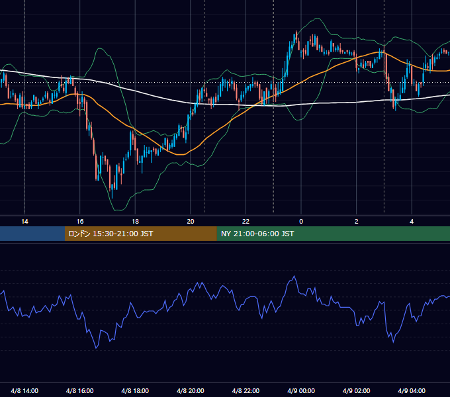
Task: Click the 4/9 00:00 oscillator time label
Action: click(301, 390)
